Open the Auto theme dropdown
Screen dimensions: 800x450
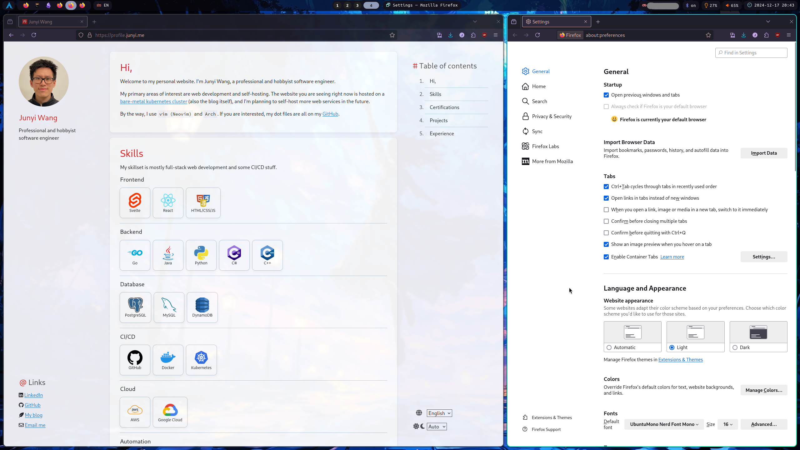[437, 427]
